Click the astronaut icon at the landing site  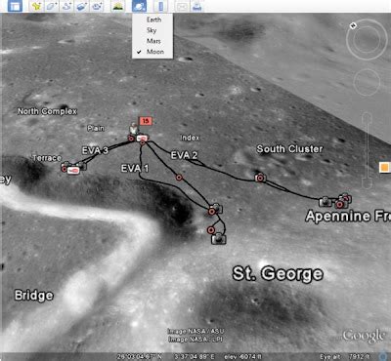click(133, 129)
